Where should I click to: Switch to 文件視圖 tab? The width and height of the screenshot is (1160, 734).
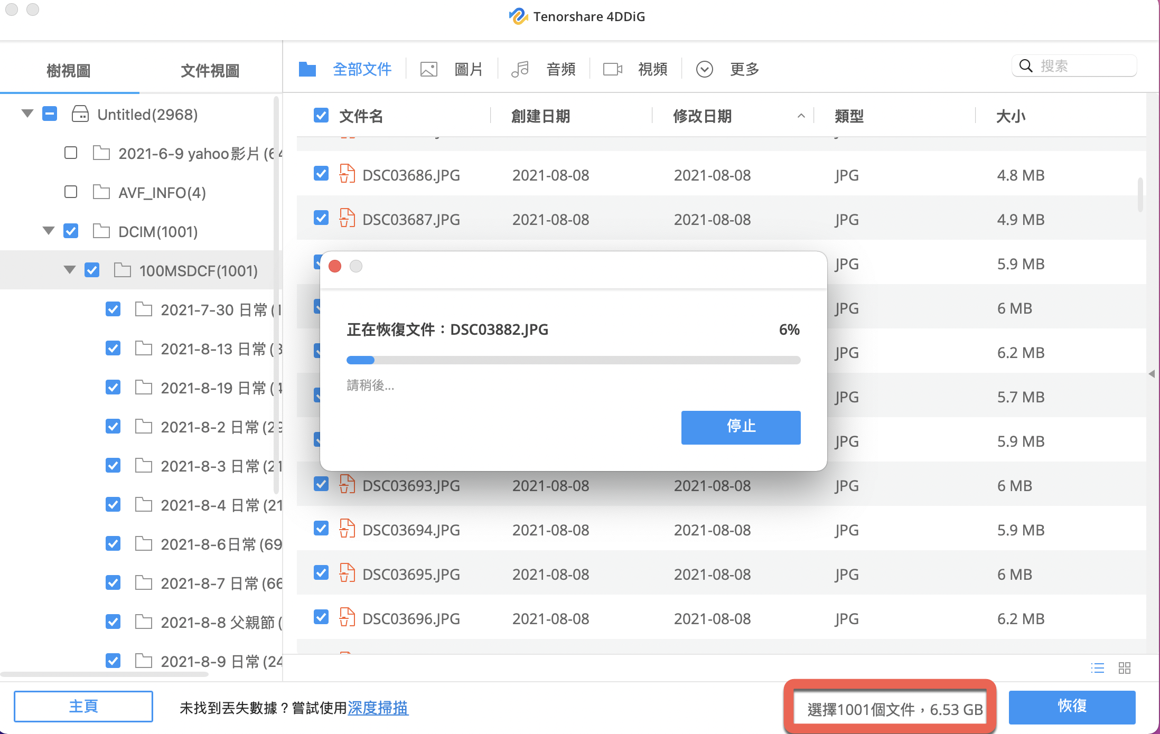click(210, 70)
